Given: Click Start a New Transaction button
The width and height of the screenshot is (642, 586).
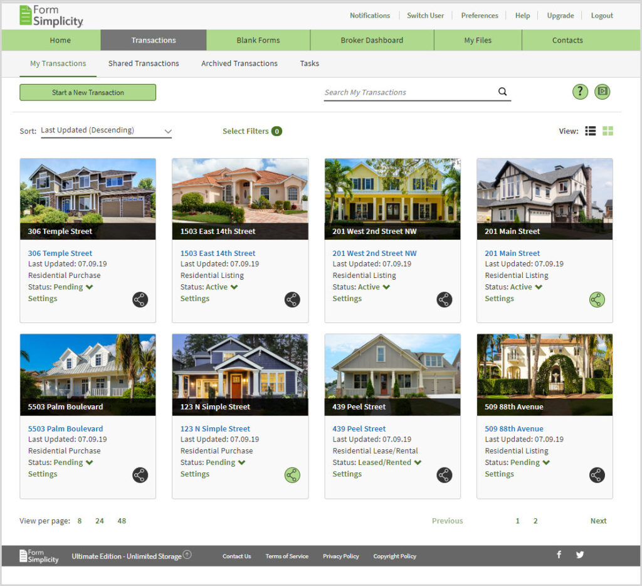Looking at the screenshot, I should (88, 92).
